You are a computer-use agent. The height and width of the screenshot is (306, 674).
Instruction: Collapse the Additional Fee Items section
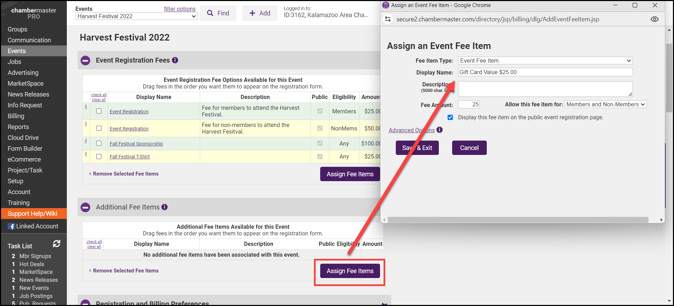85,207
